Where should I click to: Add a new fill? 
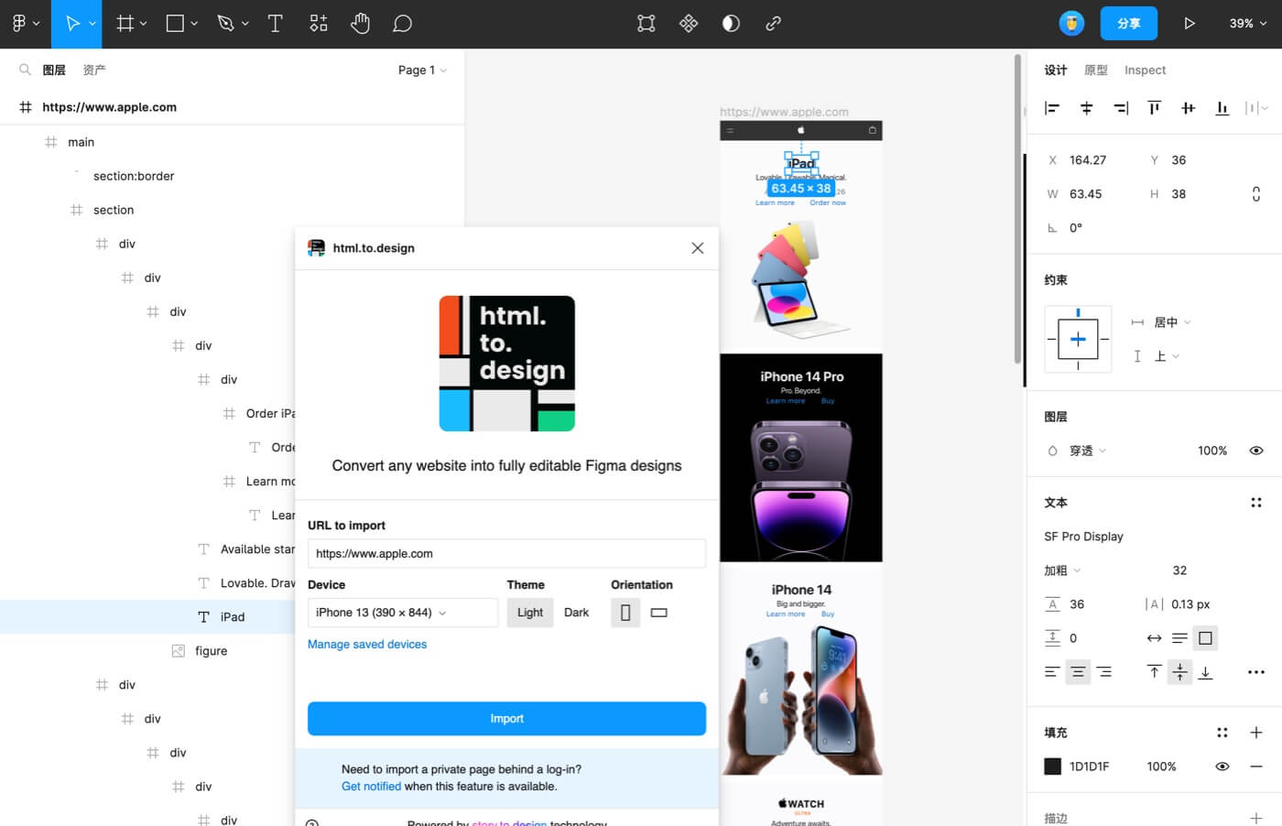[x=1256, y=733]
